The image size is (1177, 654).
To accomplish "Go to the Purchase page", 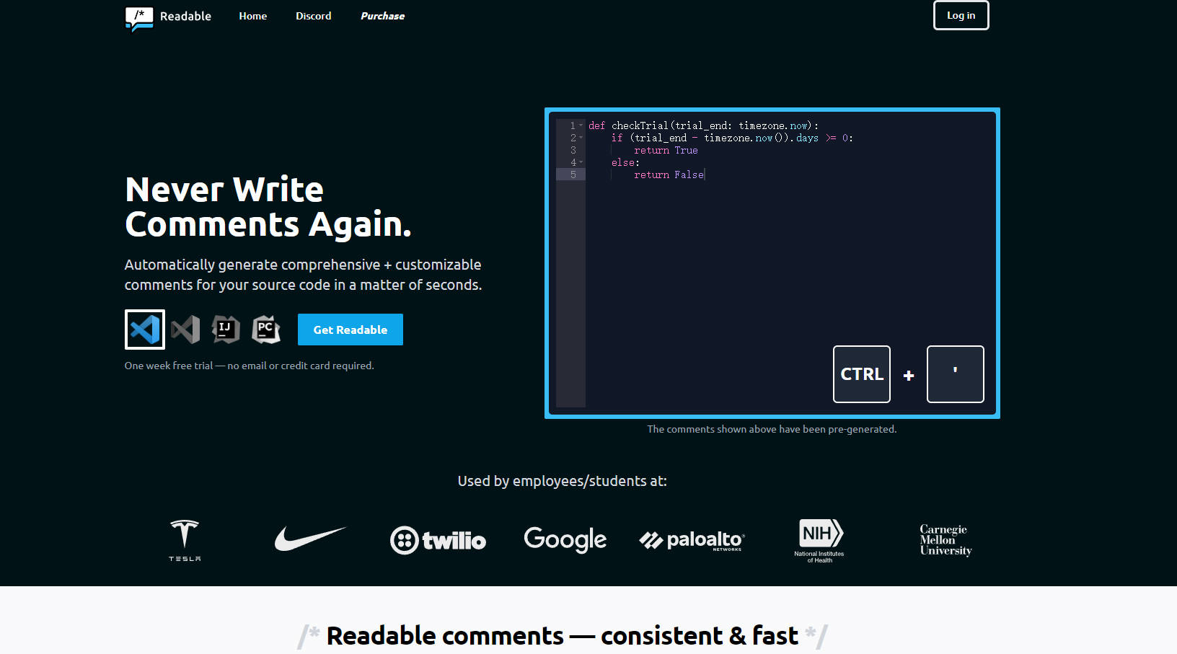I will [382, 16].
